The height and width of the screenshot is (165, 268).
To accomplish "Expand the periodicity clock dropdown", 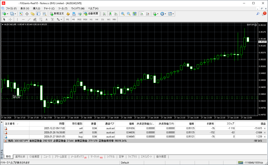I will pos(165,14).
